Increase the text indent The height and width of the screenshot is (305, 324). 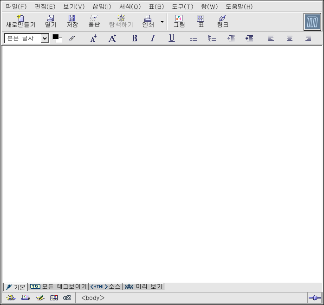tap(249, 39)
